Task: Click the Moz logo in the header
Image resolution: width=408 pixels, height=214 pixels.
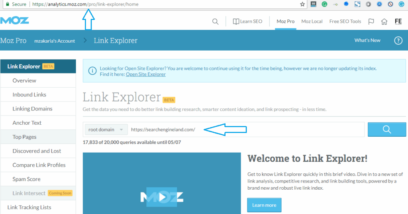Action: (x=15, y=21)
